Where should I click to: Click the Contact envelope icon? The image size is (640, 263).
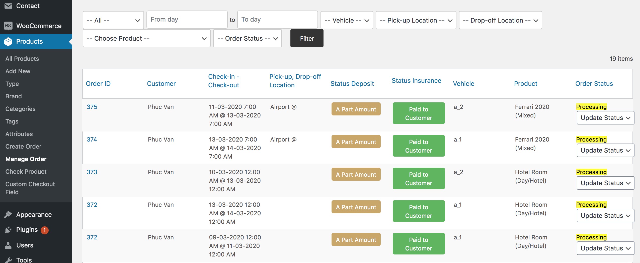tap(8, 6)
